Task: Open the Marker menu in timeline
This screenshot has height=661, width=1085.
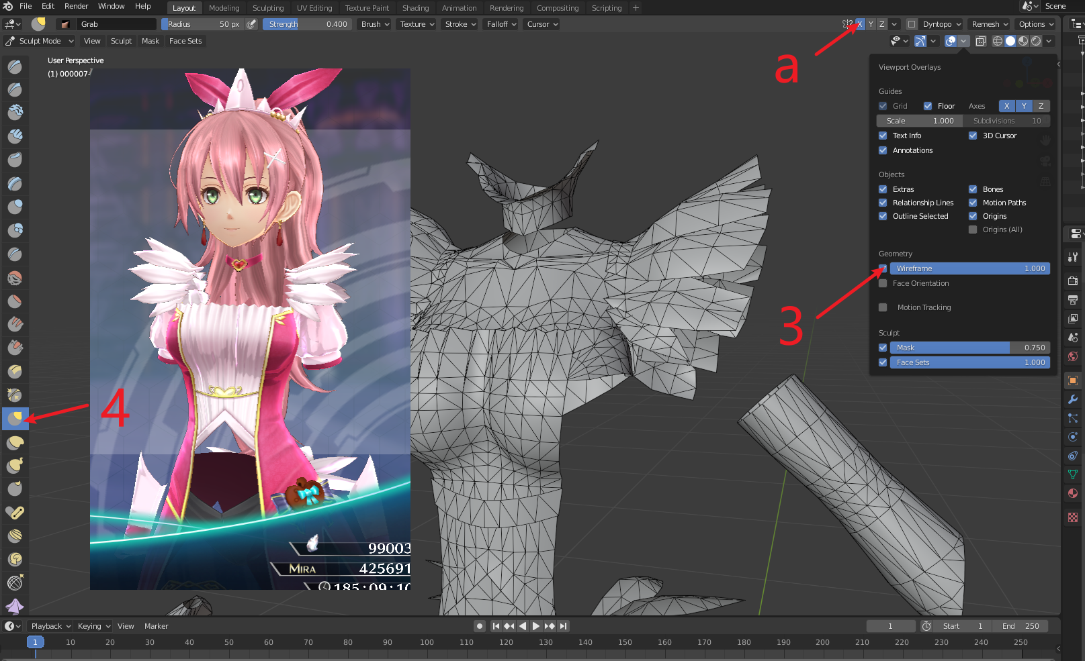Action: (x=156, y=626)
